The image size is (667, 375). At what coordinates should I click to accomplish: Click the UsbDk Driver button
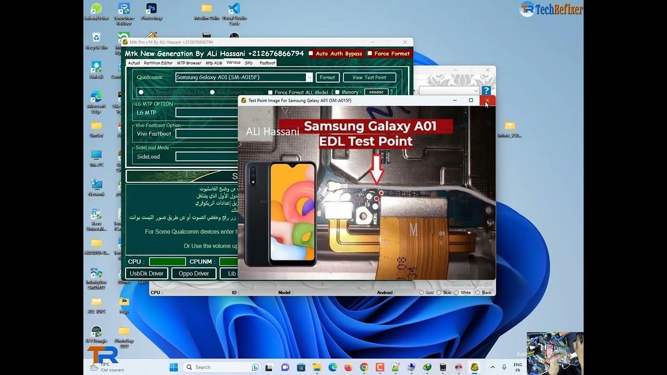pyautogui.click(x=146, y=273)
